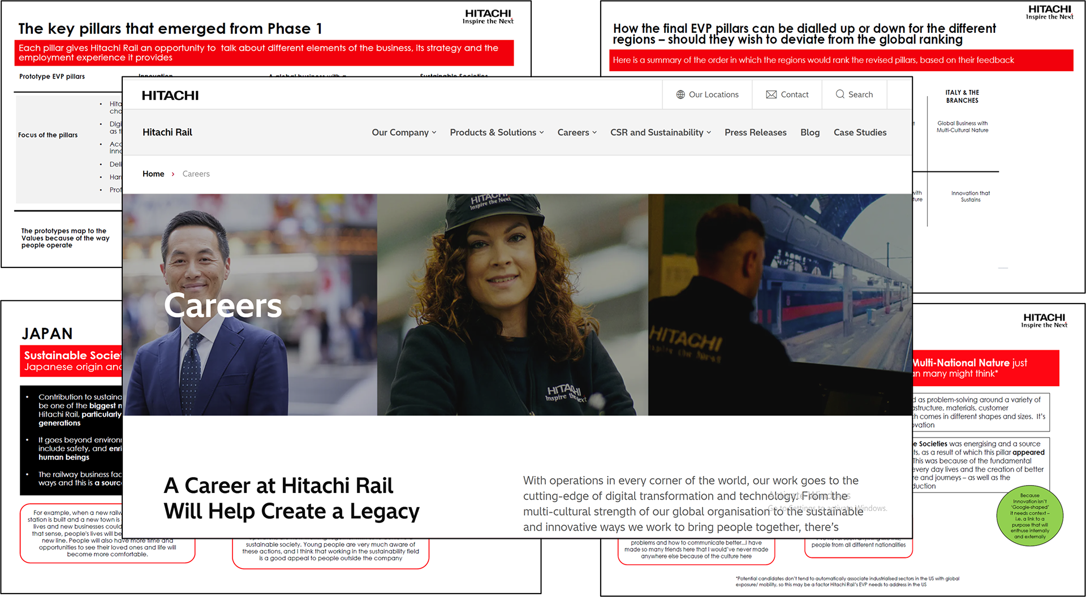
Task: Click 'people from all different nationalities' quote box
Action: tap(859, 548)
